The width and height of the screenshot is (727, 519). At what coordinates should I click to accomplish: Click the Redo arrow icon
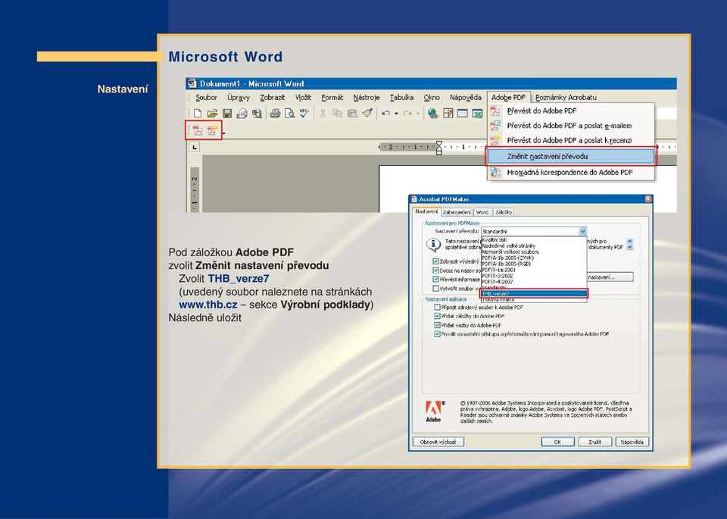tap(407, 113)
